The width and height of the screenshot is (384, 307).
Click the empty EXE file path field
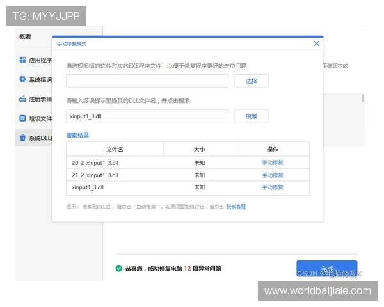[147, 81]
